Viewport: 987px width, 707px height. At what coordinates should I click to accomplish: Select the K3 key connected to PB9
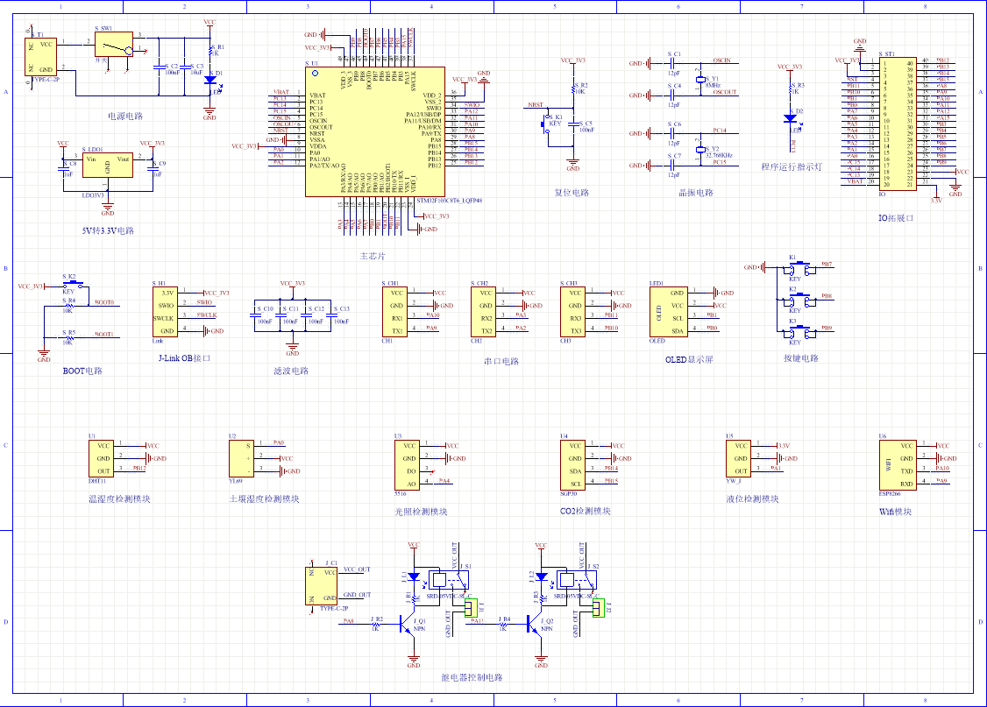coord(800,331)
